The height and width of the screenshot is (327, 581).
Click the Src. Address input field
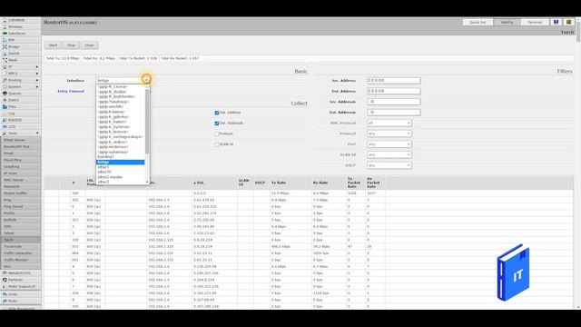(393, 81)
